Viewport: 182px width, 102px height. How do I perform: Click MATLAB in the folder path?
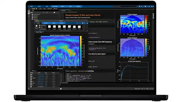55,8
